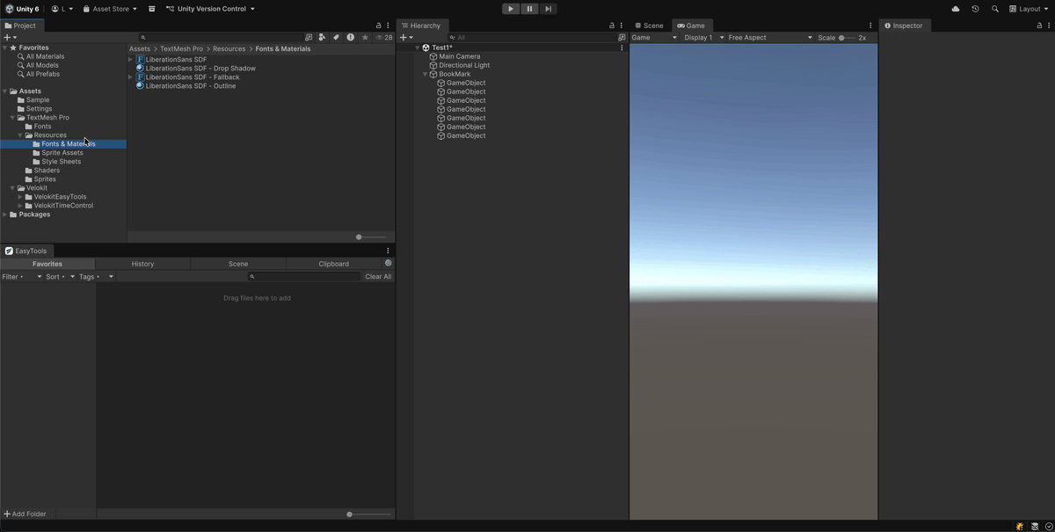Toggle the Pause button
The image size is (1055, 532).
[528, 8]
